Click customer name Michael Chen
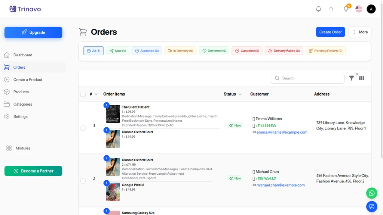The height and width of the screenshot is (215, 383). [x=267, y=172]
